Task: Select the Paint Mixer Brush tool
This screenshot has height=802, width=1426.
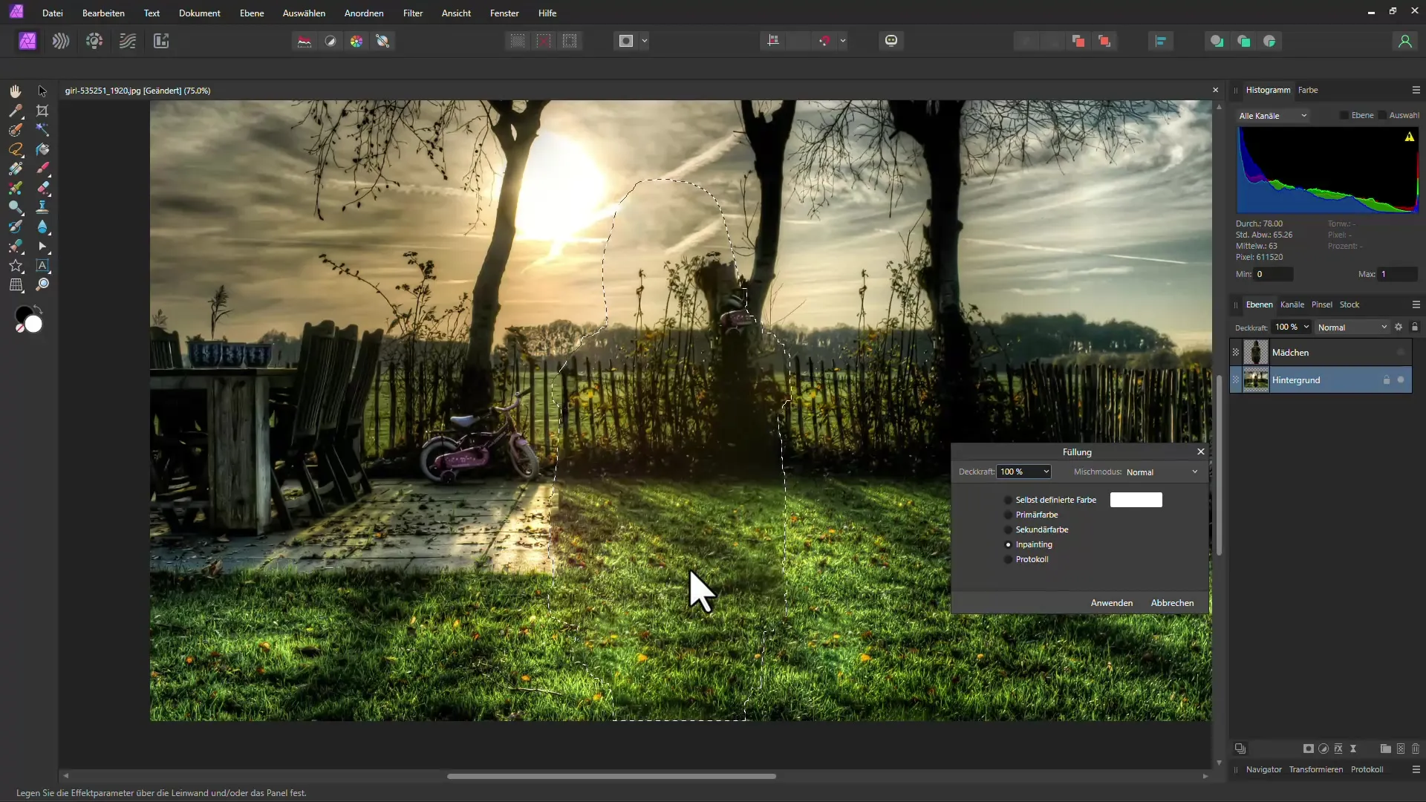Action: [x=16, y=188]
